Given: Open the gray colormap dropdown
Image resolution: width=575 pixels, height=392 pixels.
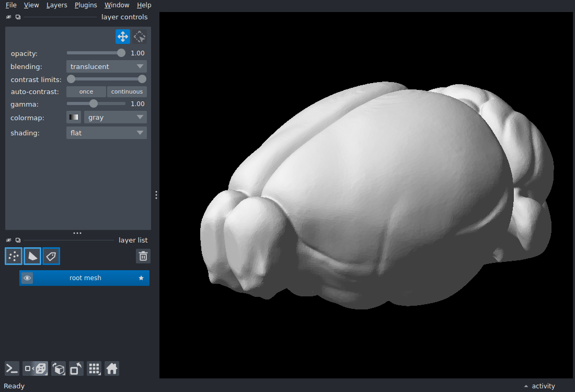Looking at the screenshot, I should tap(116, 118).
